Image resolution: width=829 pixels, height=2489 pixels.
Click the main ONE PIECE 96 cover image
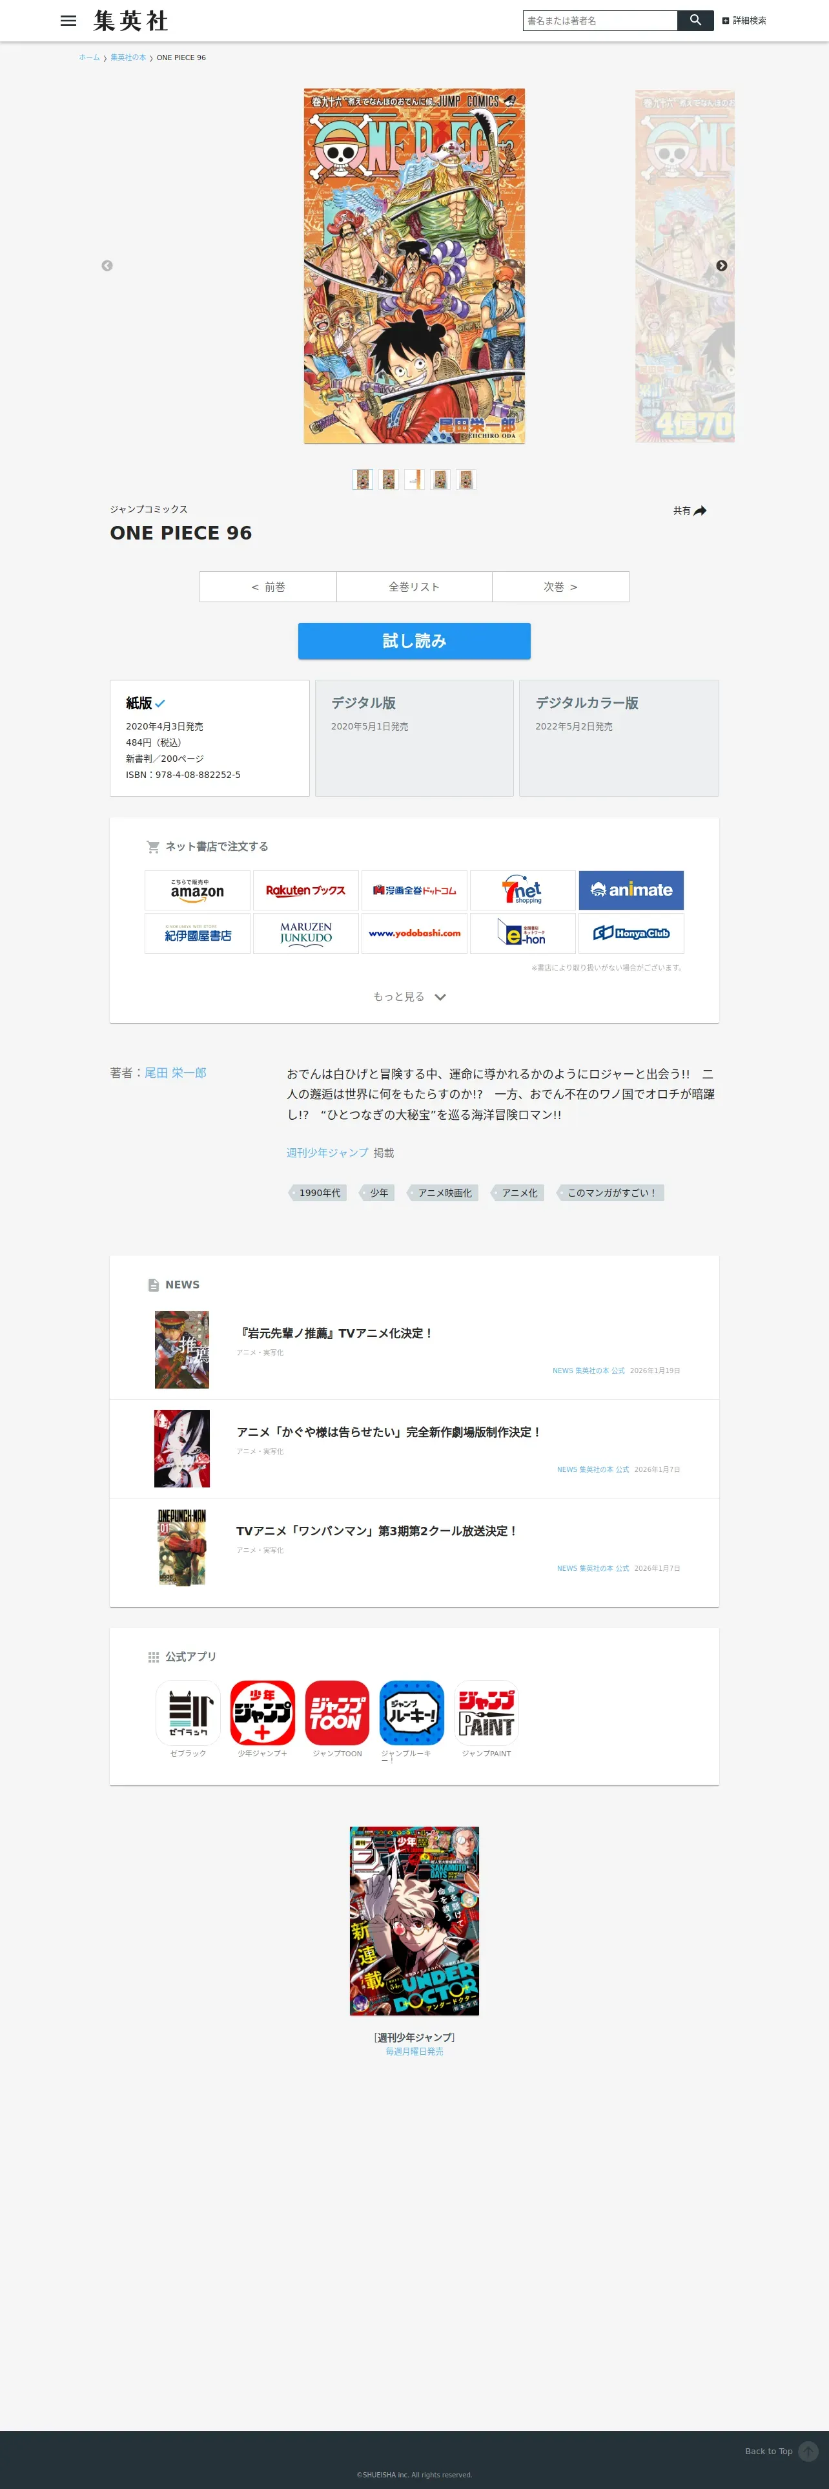click(414, 267)
